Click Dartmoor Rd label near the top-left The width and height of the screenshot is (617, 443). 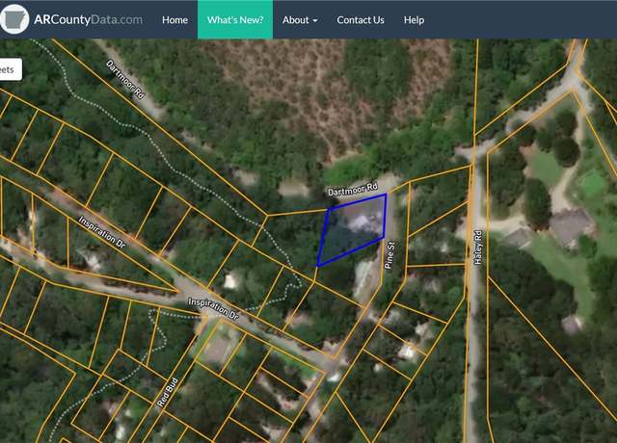pos(125,79)
